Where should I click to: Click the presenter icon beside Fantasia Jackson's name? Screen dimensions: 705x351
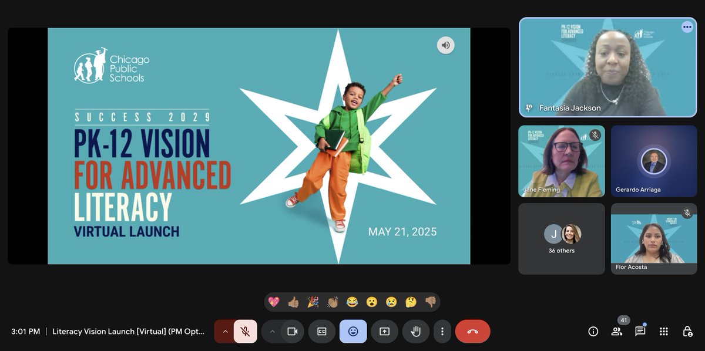529,108
